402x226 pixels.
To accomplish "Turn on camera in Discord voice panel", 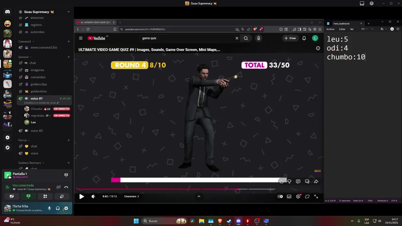I will pyautogui.click(x=12, y=196).
